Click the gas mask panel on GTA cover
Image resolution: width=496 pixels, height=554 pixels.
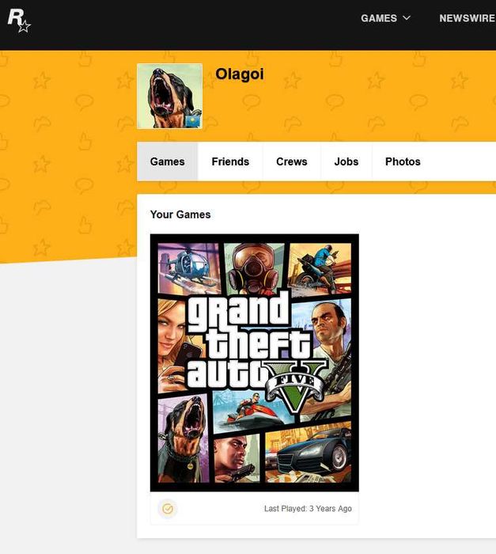[x=255, y=268]
